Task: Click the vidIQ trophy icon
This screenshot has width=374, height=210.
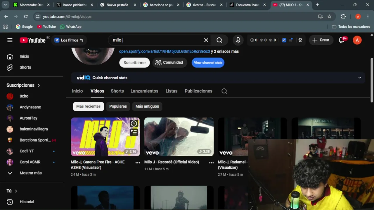Action: pyautogui.click(x=300, y=40)
